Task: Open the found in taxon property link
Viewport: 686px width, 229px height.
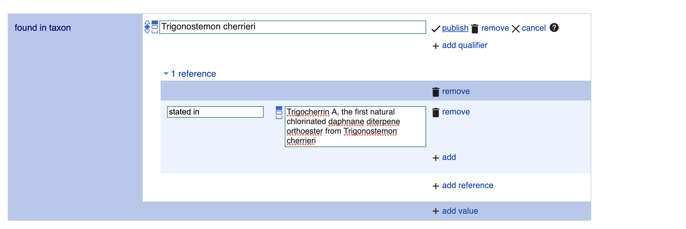Action: coord(43,28)
